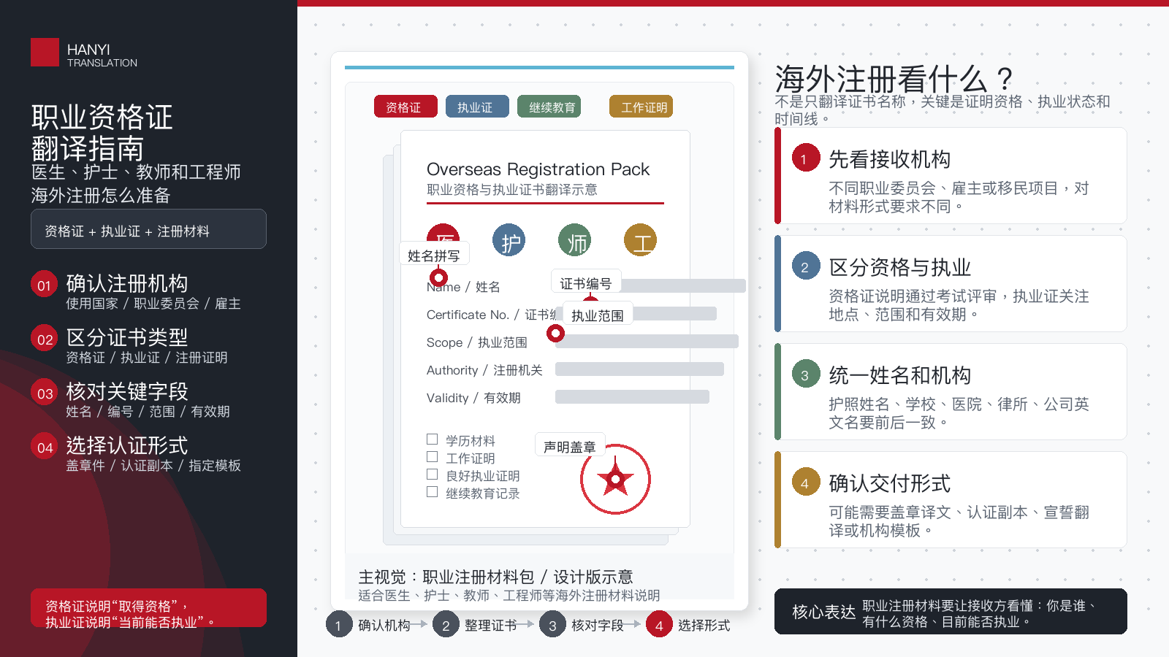Click the Overseas Registration Pack heading
Image resolution: width=1169 pixels, height=657 pixels.
(538, 169)
